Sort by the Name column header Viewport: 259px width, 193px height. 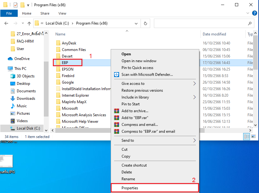coord(61,34)
